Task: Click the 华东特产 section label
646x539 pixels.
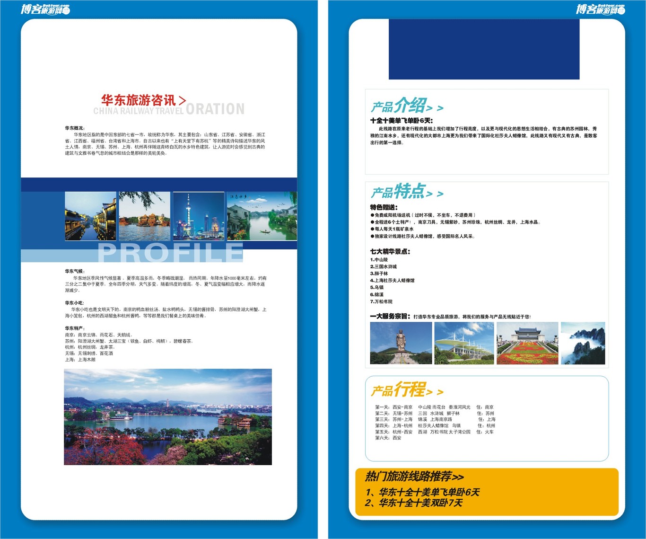Action: tap(75, 328)
